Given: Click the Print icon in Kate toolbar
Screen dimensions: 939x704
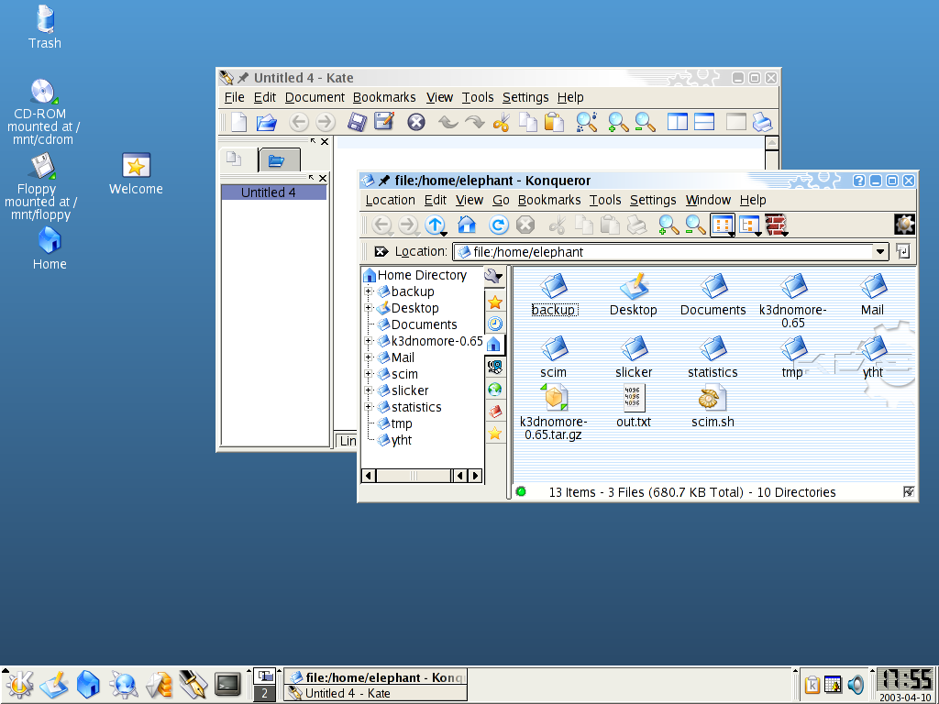Looking at the screenshot, I should (x=762, y=122).
